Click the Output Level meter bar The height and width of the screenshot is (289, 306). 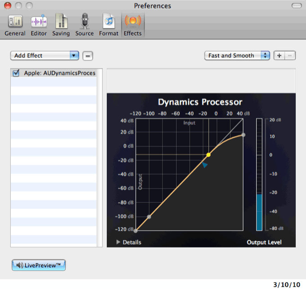(259, 174)
